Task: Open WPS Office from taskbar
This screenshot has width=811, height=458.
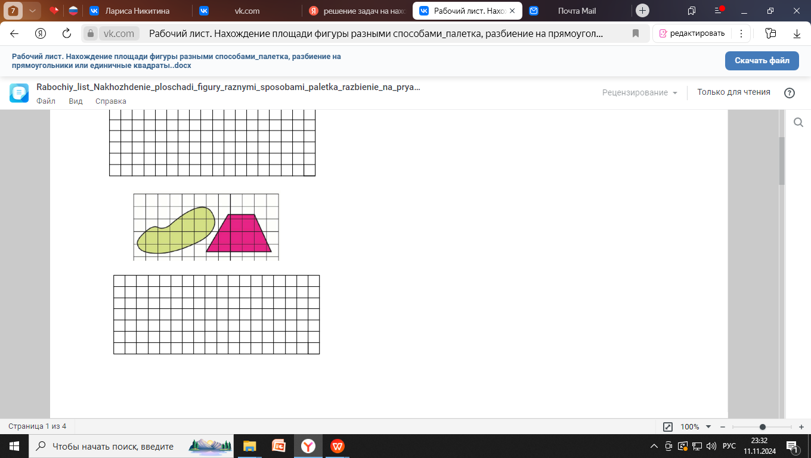Action: (x=338, y=446)
